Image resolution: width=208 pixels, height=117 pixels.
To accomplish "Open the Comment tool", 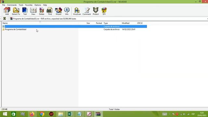I will point(87,11).
